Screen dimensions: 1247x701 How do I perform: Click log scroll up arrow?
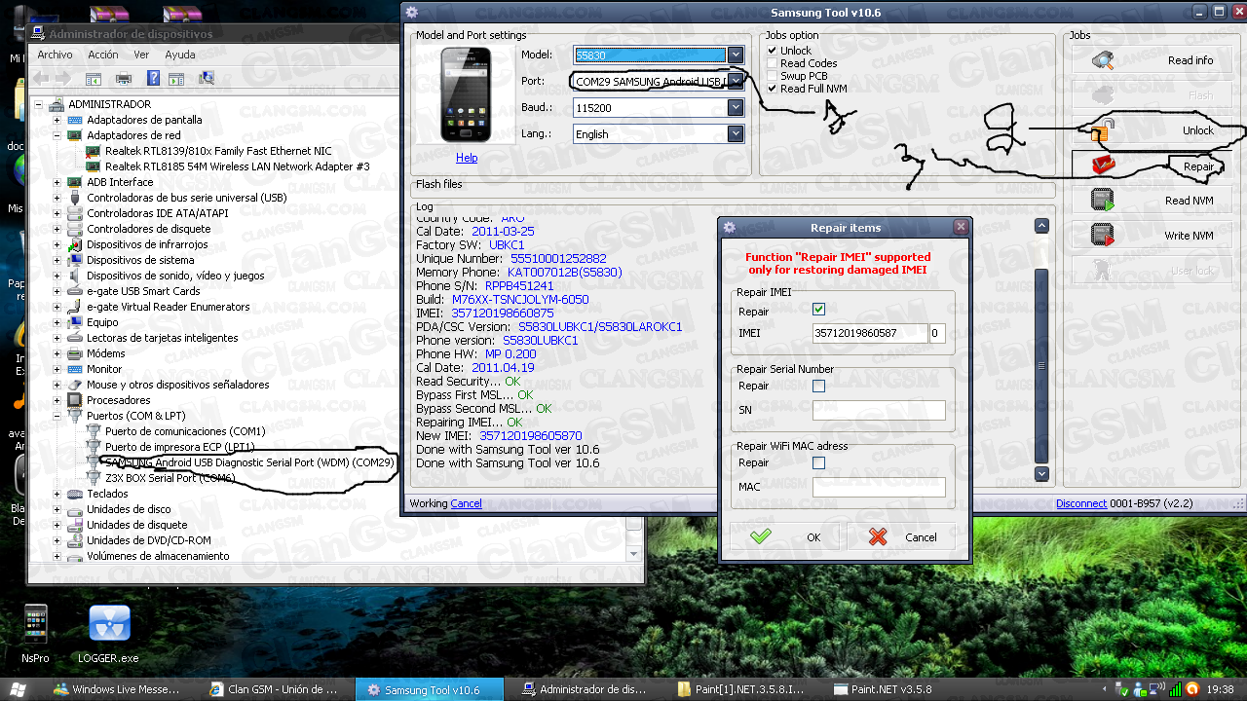click(1041, 226)
